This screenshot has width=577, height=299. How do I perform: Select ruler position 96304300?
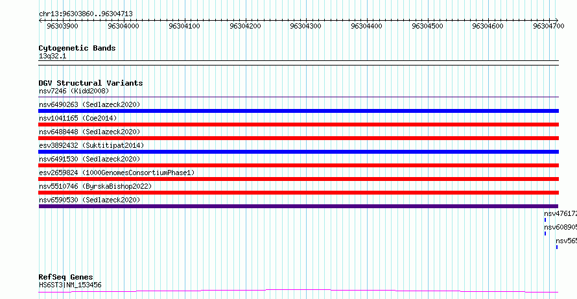point(306,26)
